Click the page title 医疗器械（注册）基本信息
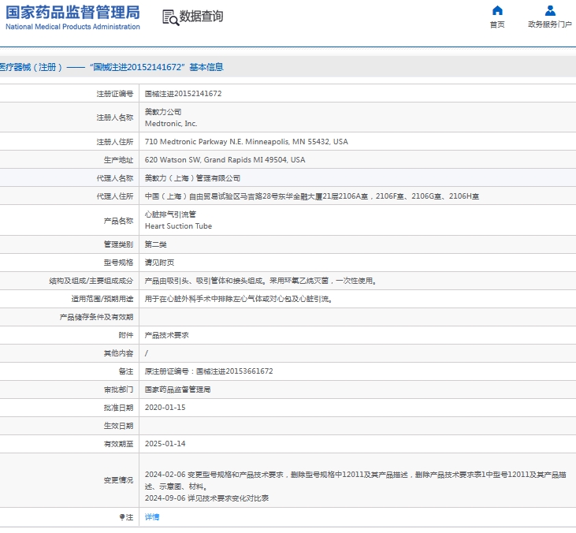Image resolution: width=576 pixels, height=533 pixels. click(111, 67)
